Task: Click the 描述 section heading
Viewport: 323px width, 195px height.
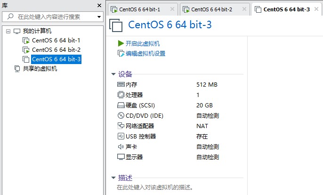Action: [x=125, y=178]
